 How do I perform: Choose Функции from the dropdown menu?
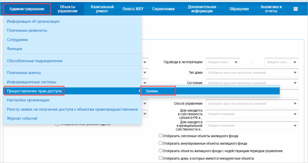point(72,49)
